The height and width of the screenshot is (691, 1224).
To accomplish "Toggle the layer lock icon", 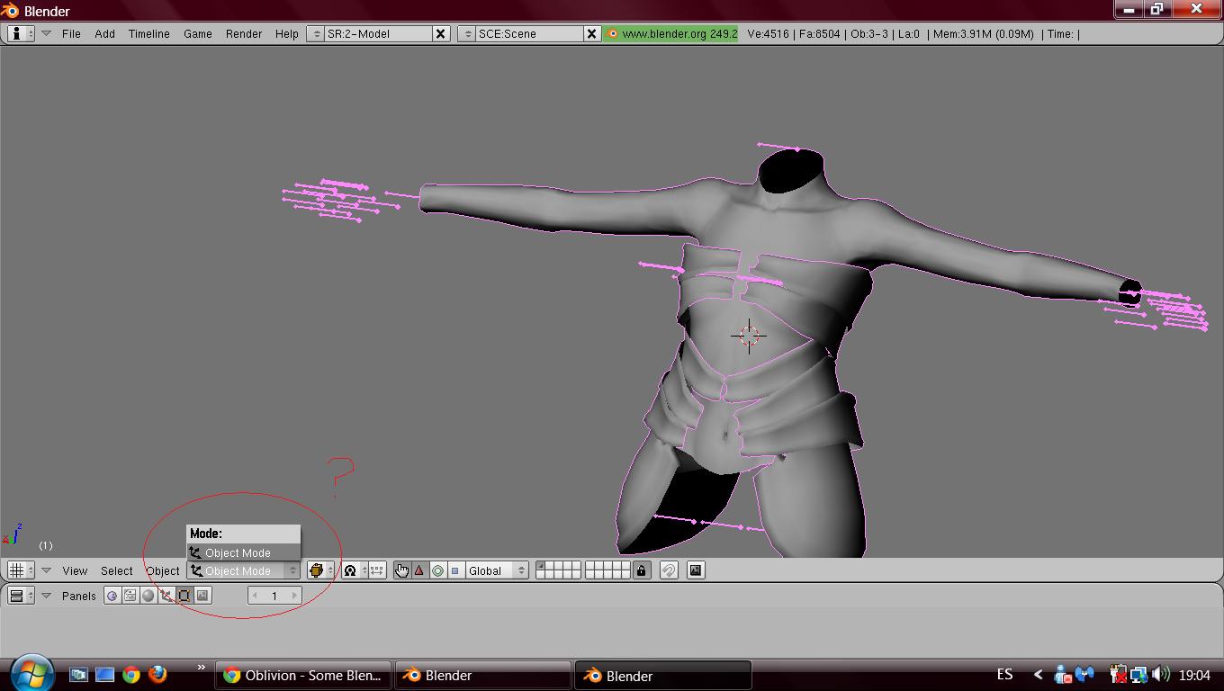I will tap(641, 570).
